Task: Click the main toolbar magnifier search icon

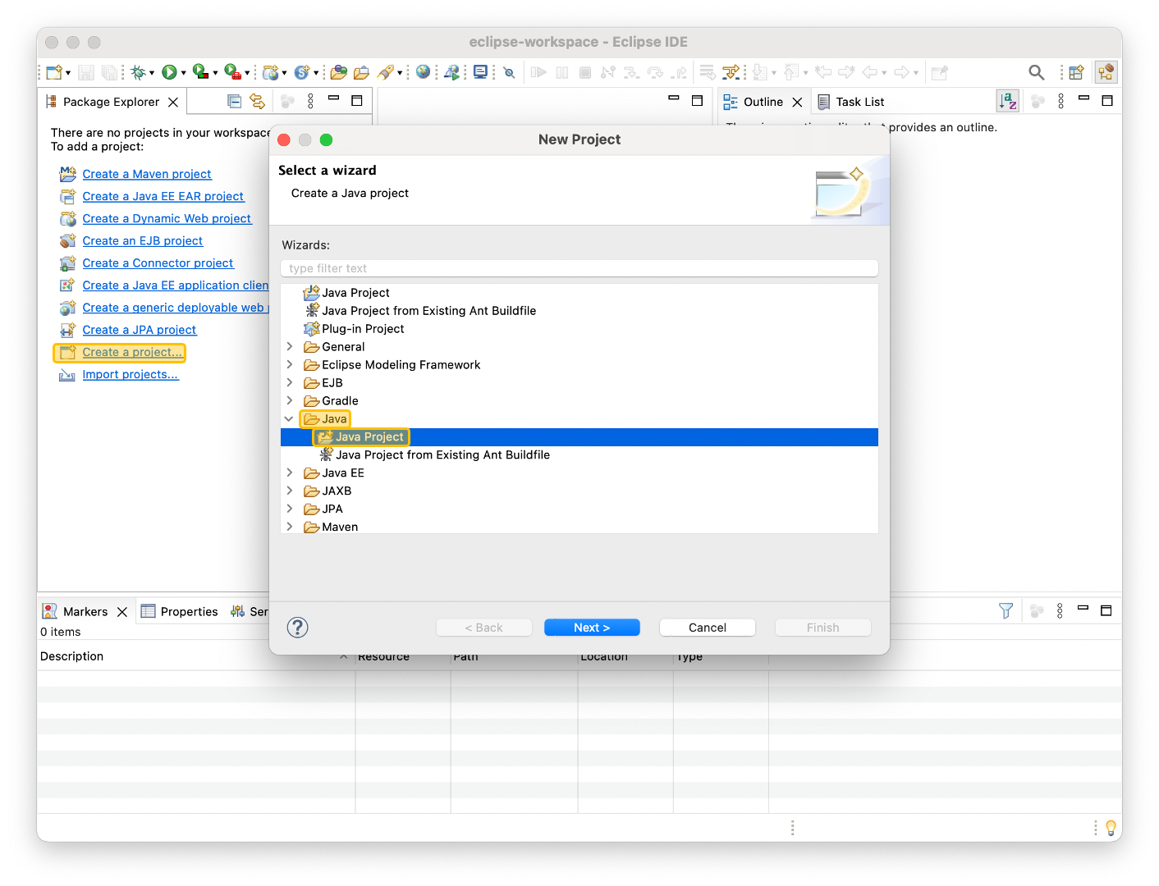Action: pos(1037,72)
